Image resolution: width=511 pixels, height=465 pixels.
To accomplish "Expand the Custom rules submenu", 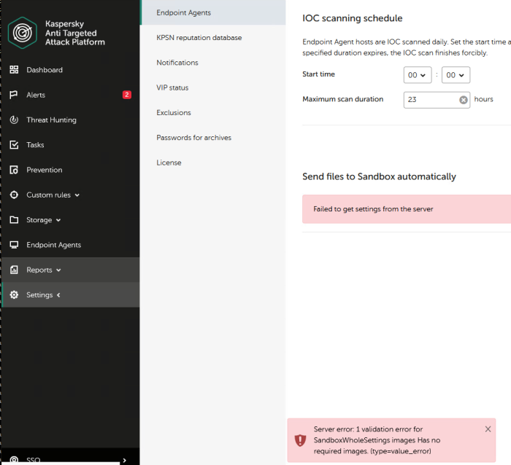I will 77,195.
